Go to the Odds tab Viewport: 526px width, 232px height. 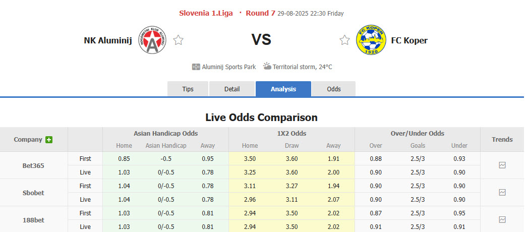click(x=334, y=89)
